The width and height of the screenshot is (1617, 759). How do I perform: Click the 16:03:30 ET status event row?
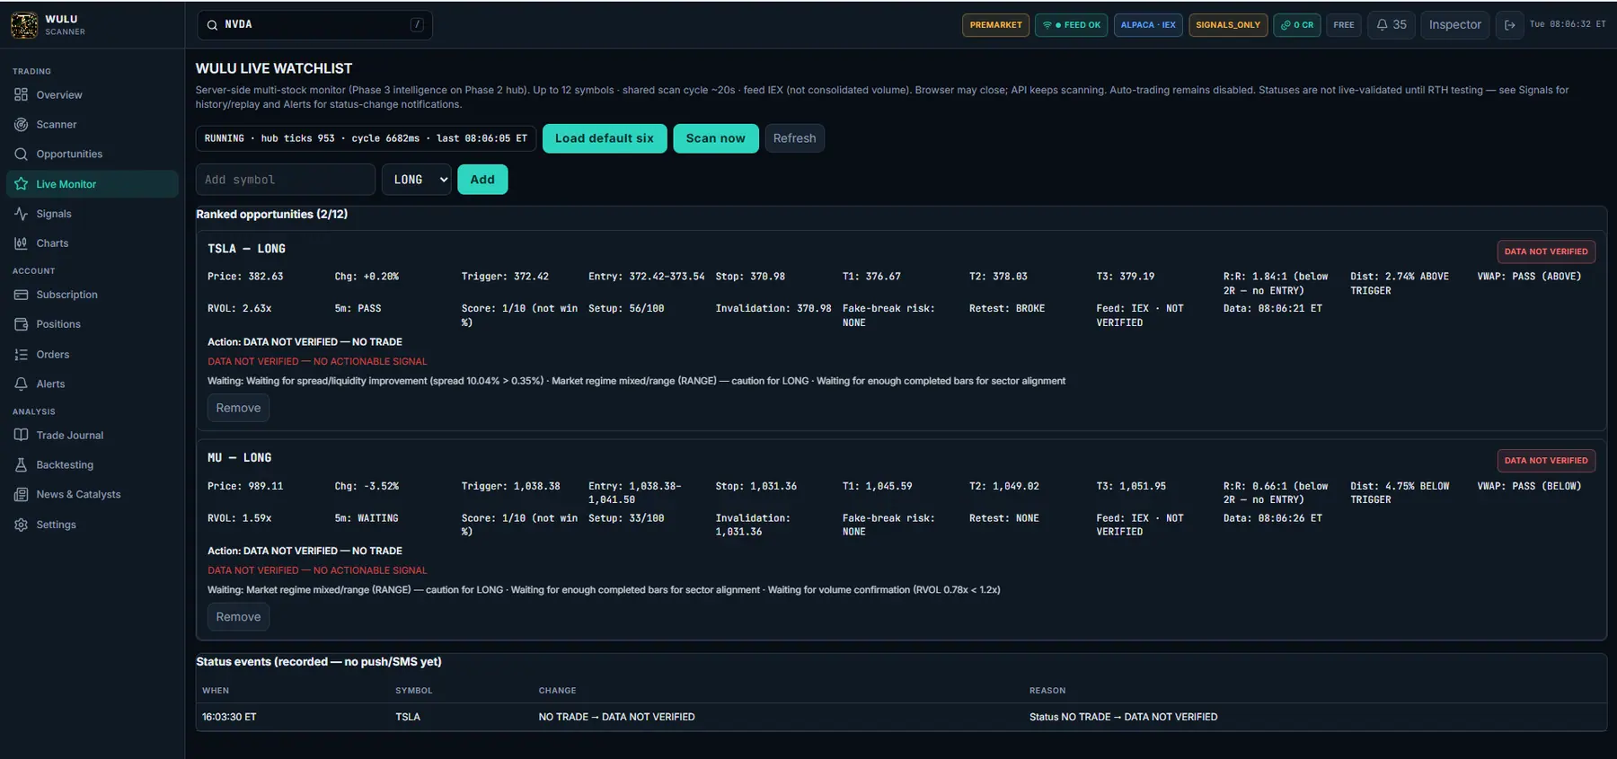pos(901,717)
